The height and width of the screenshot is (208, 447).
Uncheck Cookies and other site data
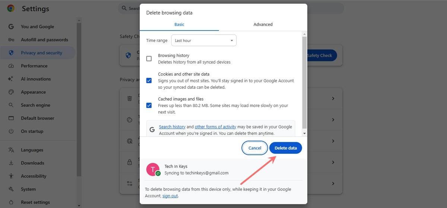coord(149,80)
